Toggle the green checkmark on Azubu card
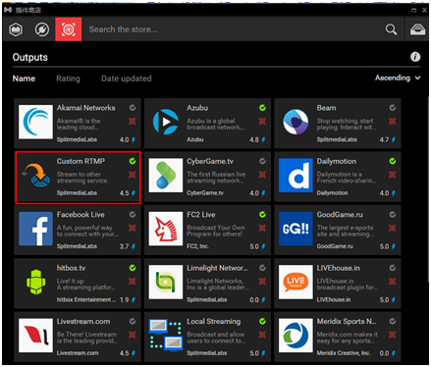The image size is (431, 367). point(262,108)
